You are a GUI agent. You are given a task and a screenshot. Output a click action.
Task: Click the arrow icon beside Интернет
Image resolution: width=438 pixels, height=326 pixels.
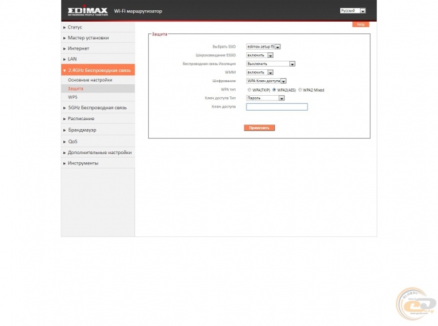pyautogui.click(x=65, y=49)
